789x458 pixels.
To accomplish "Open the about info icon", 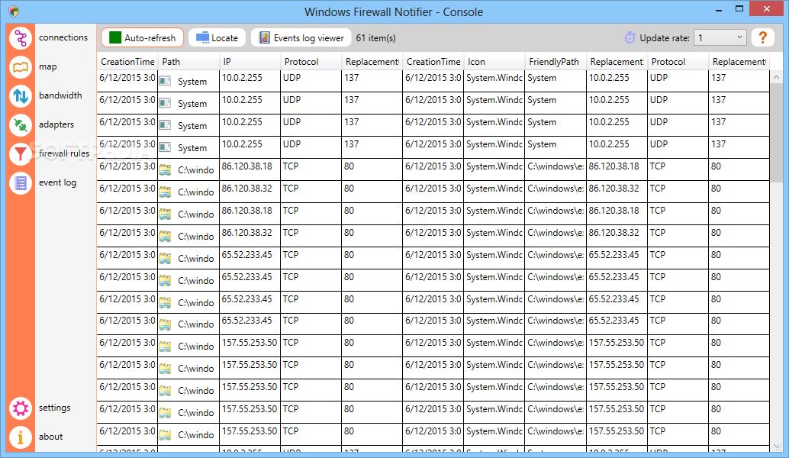I will point(21,437).
